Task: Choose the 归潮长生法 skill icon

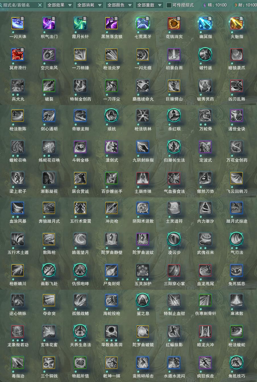Action: pyautogui.click(x=174, y=147)
